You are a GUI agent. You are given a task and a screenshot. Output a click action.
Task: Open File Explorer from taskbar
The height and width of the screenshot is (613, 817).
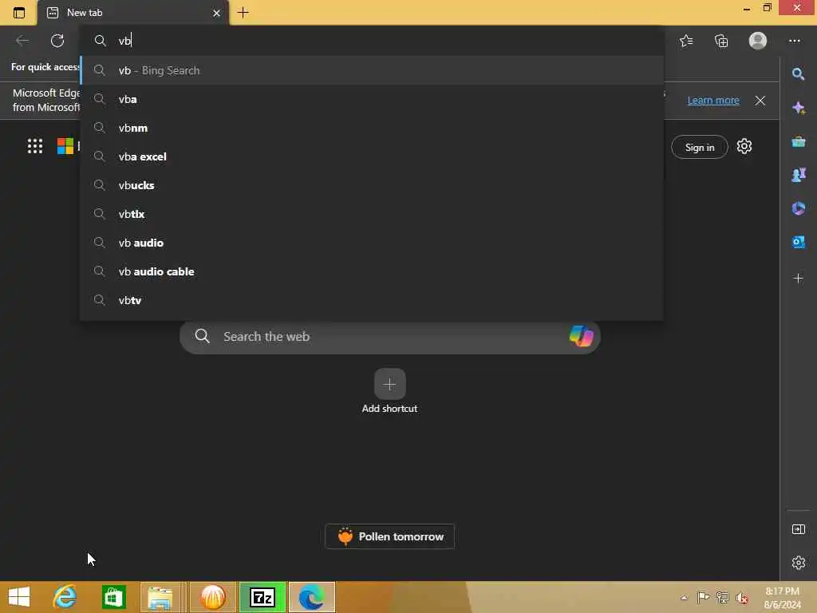pos(160,597)
